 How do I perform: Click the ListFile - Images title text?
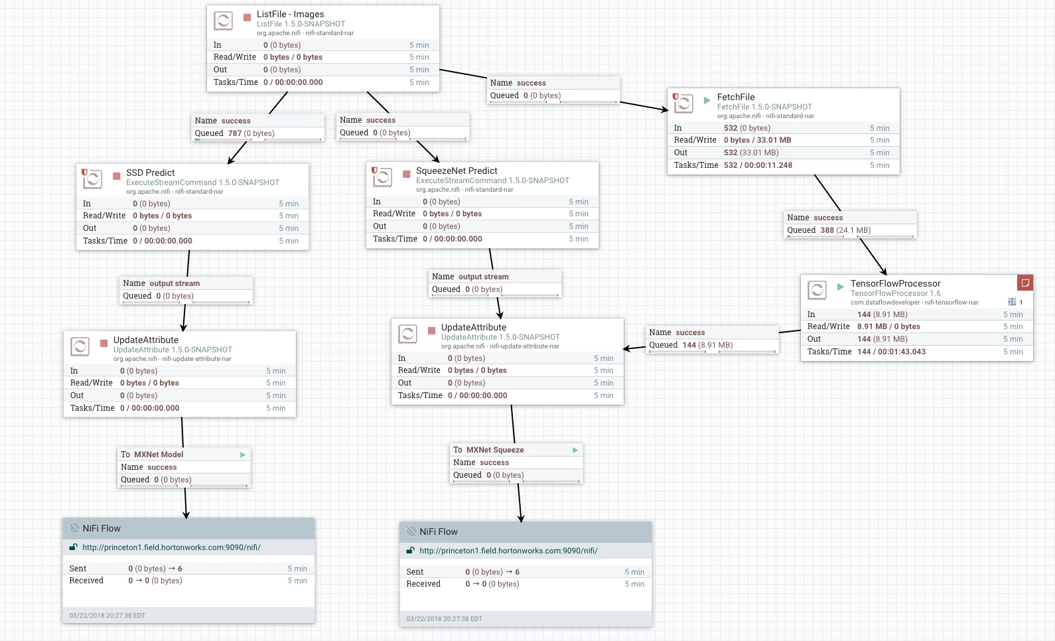[x=291, y=14]
